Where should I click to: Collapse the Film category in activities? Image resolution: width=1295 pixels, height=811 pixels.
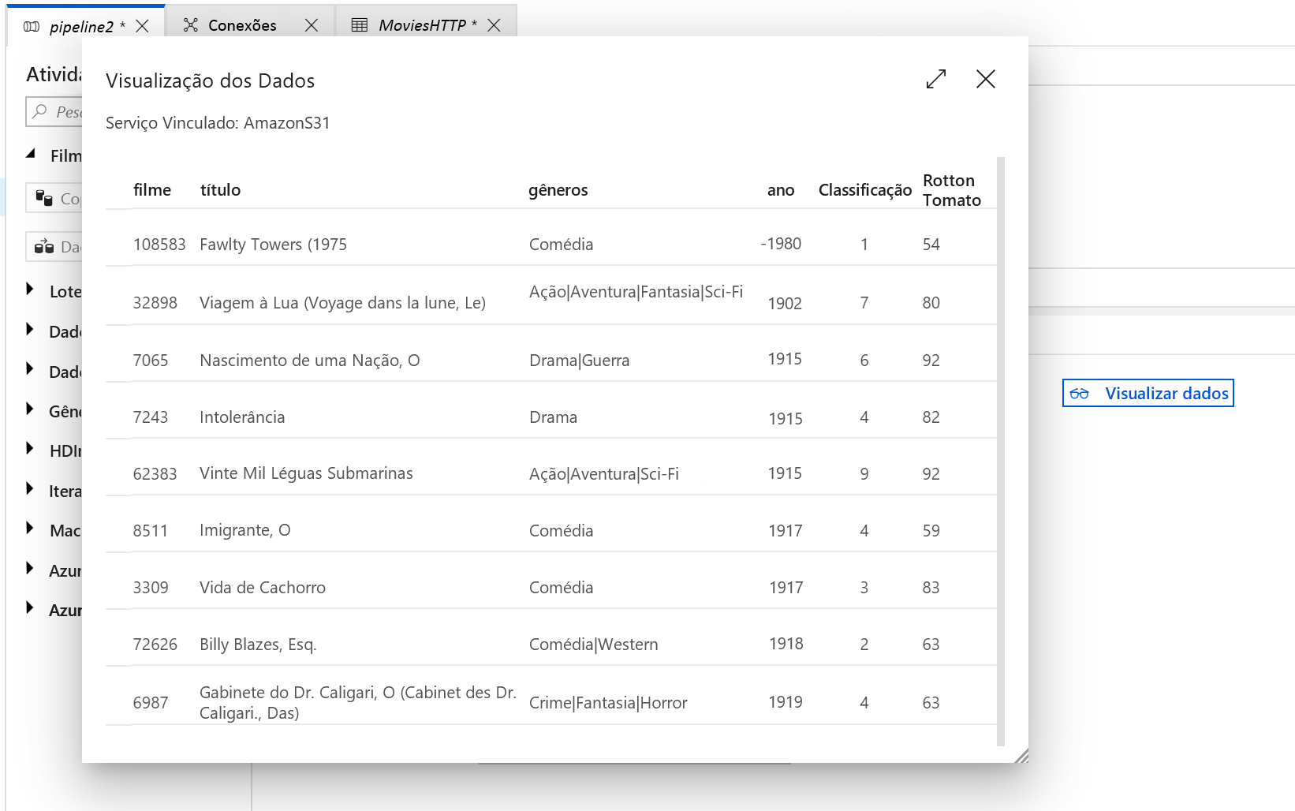point(31,155)
